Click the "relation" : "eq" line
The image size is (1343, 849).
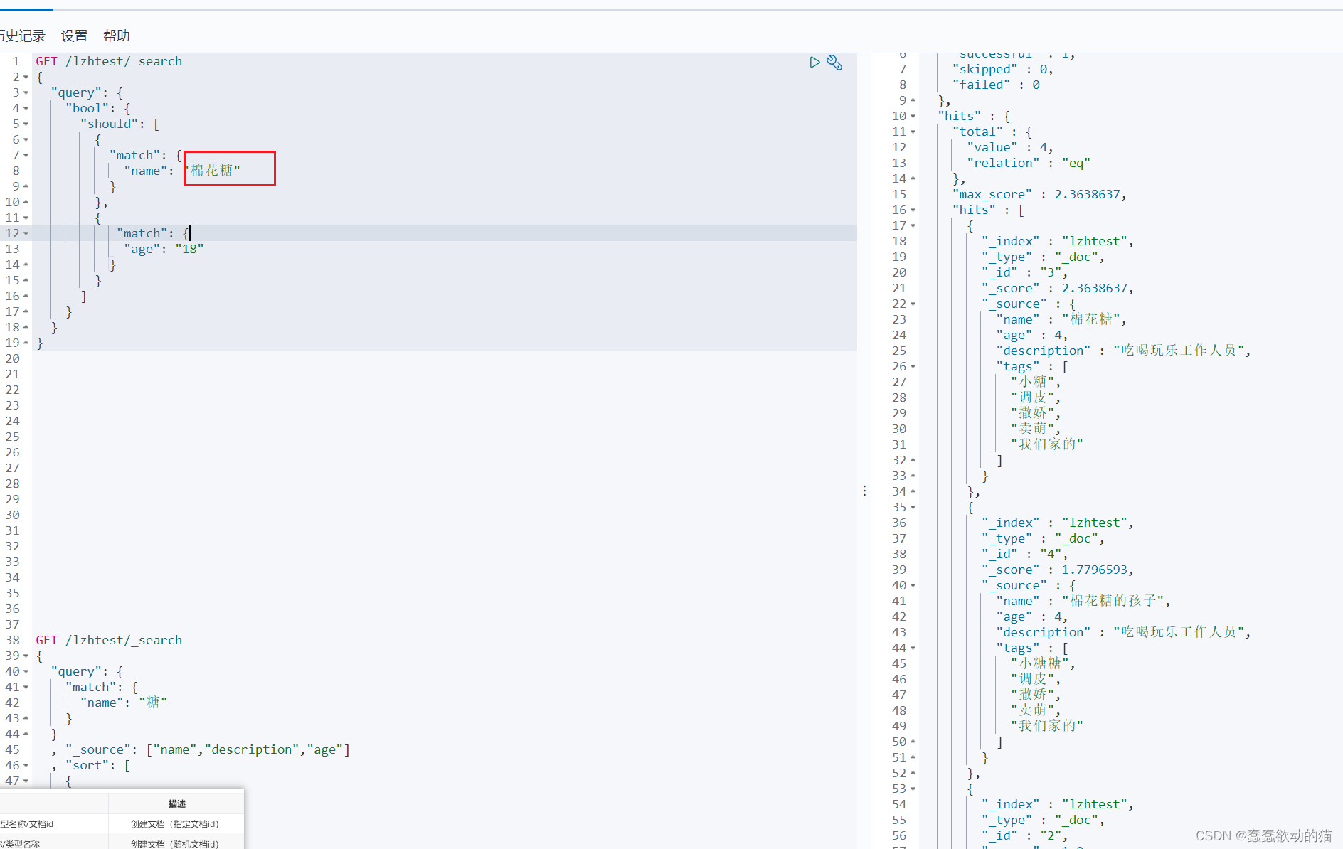(1029, 163)
